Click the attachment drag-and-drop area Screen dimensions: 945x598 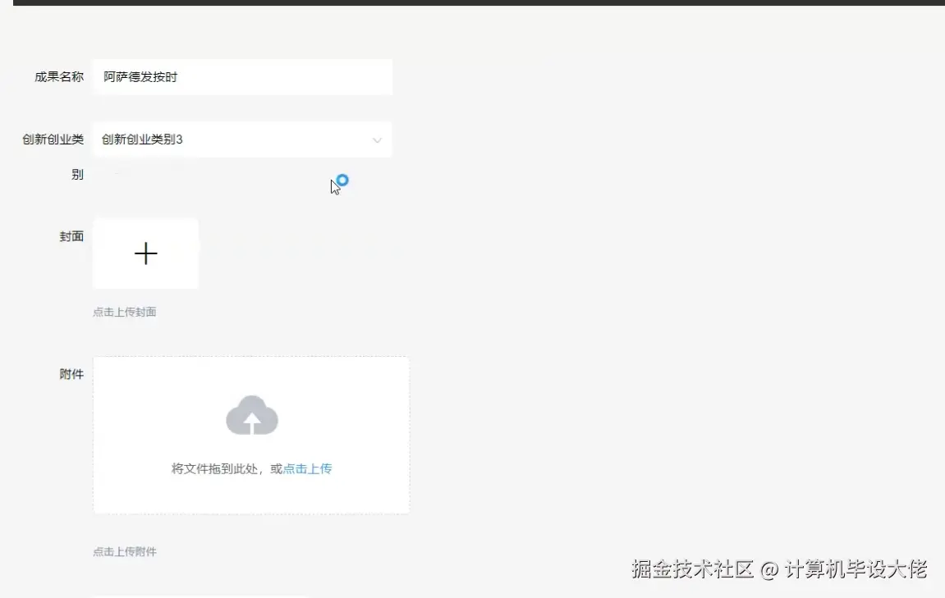click(x=252, y=435)
